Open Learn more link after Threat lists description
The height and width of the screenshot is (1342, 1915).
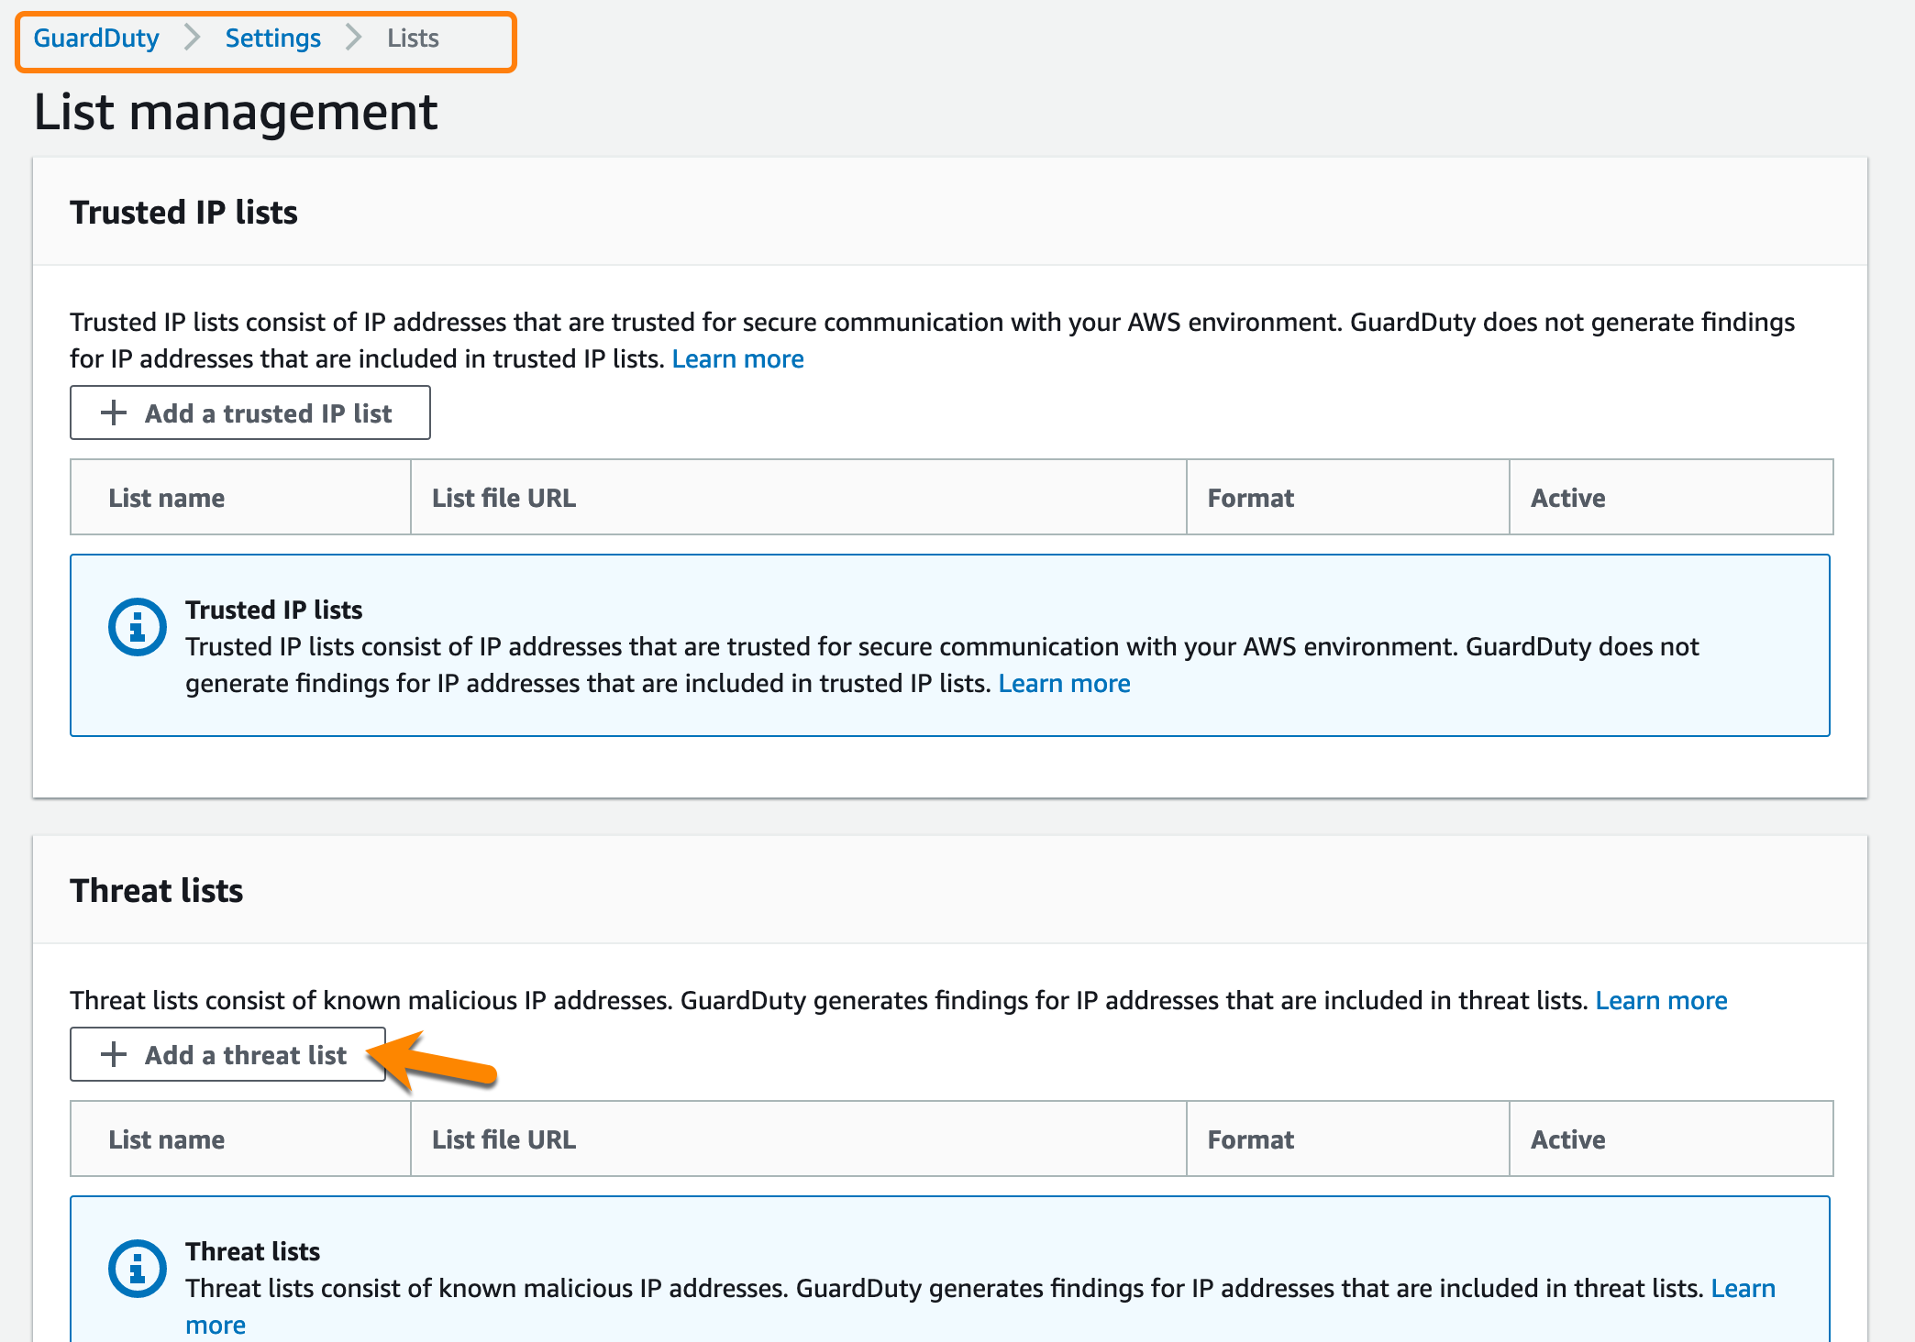coord(1661,1001)
